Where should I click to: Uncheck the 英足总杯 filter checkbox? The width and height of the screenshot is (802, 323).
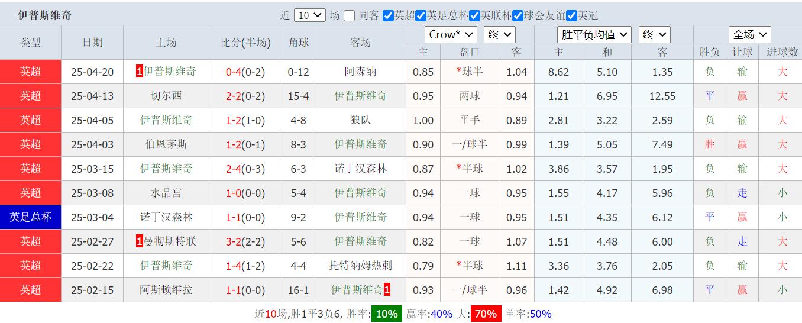pos(421,15)
